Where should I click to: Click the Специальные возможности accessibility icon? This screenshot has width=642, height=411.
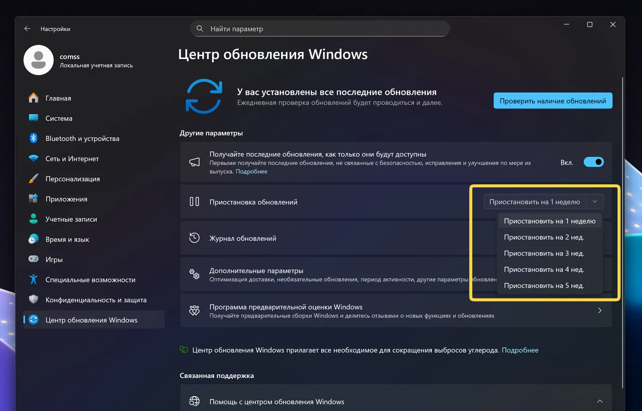(x=33, y=280)
